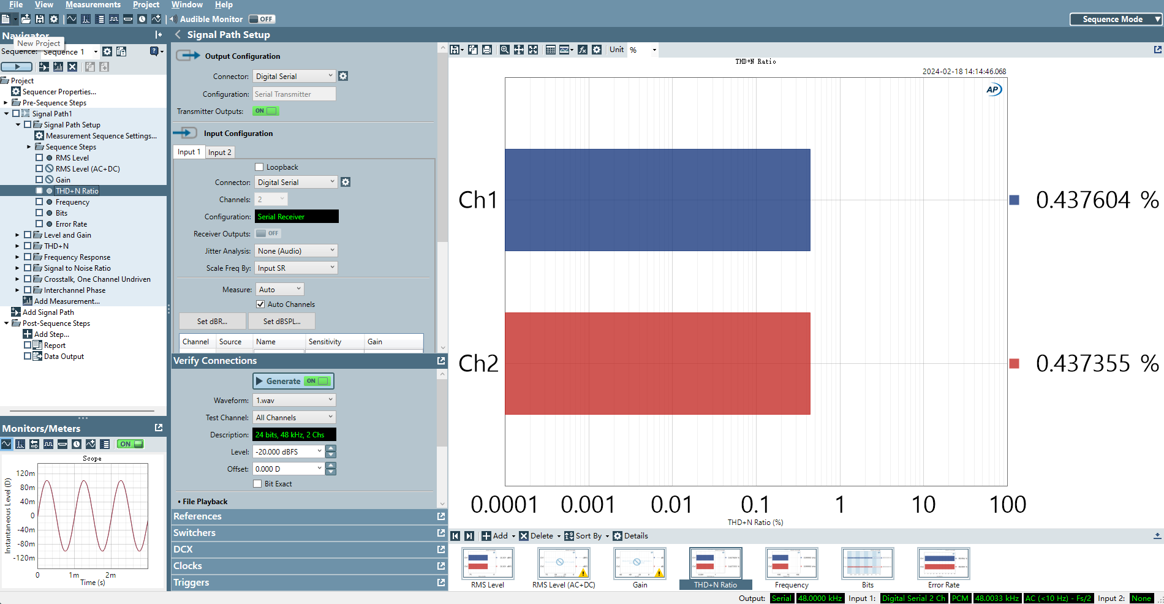Click the Save Project icon in top toolbar

click(40, 19)
